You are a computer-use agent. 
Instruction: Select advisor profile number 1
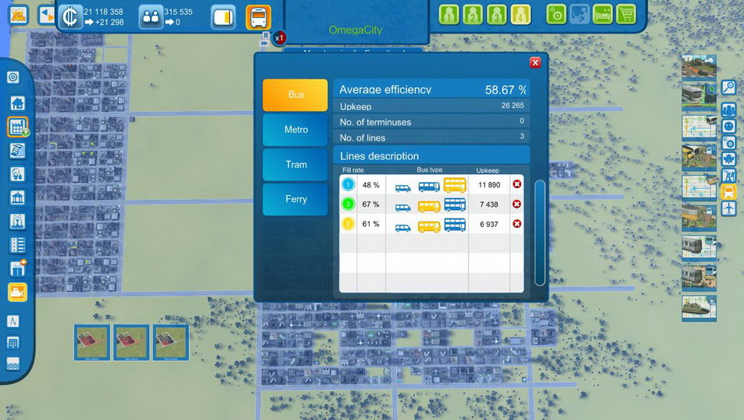point(448,15)
